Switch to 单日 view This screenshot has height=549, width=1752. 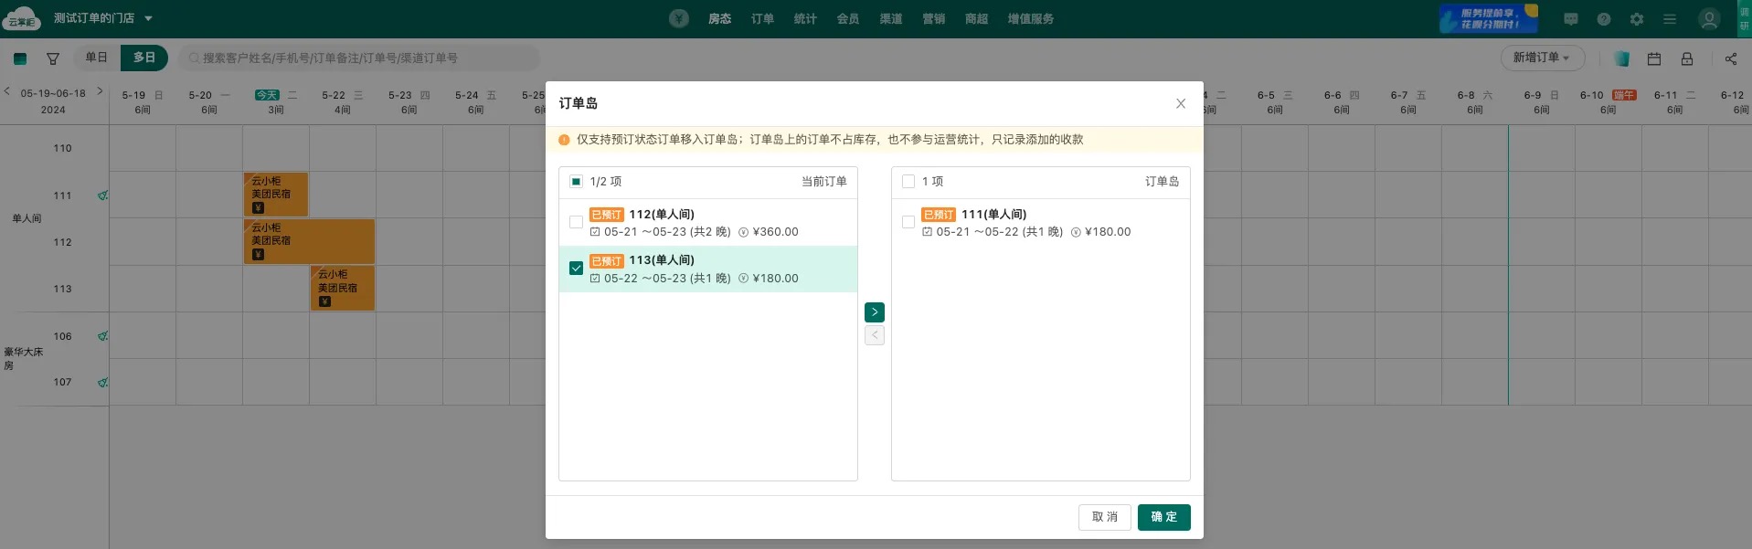pos(97,58)
